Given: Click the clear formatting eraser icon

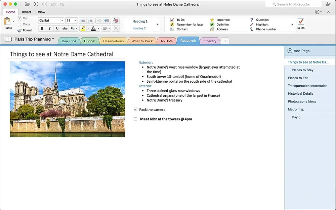Looking at the screenshot, I should click(x=116, y=20).
